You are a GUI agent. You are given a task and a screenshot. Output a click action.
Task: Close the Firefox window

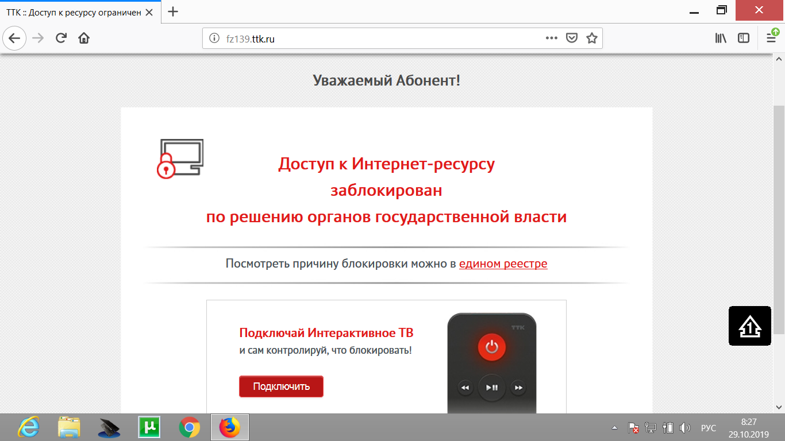(759, 9)
